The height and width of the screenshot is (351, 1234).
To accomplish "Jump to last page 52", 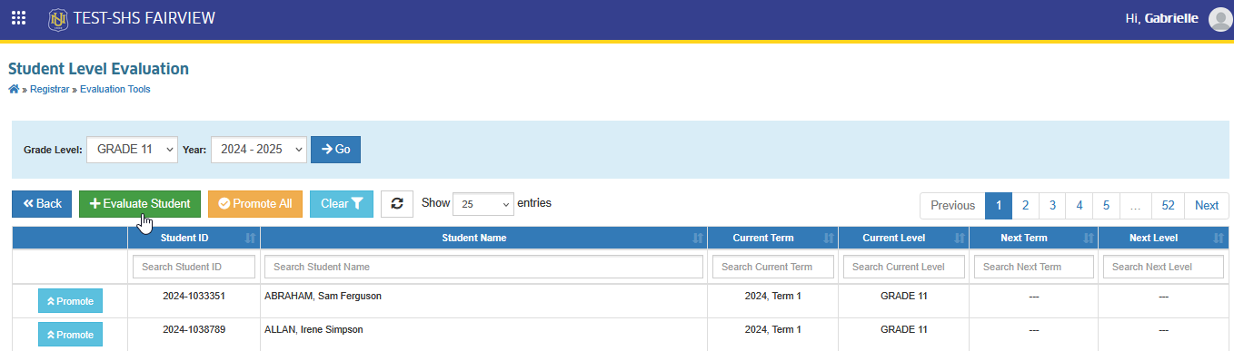I will pyautogui.click(x=1169, y=206).
